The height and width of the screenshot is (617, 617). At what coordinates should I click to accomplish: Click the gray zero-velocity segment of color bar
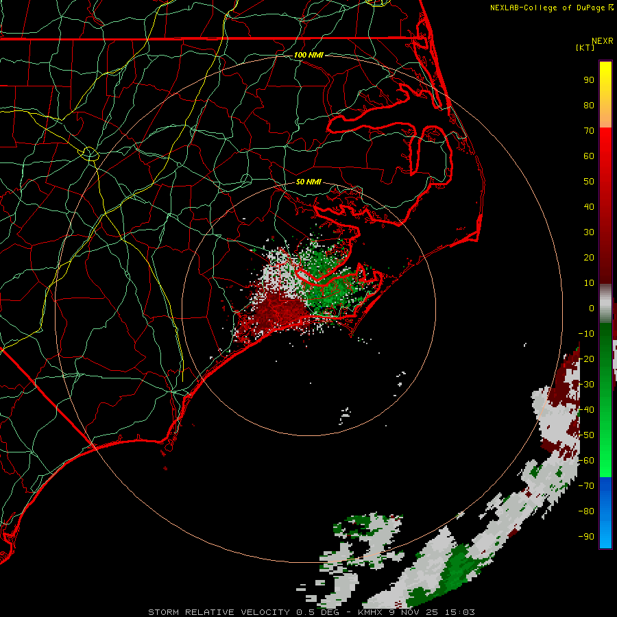pos(605,304)
